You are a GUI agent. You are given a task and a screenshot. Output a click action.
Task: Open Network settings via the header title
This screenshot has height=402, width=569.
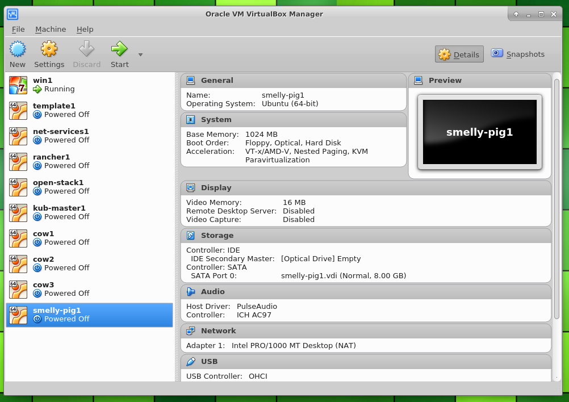point(219,331)
